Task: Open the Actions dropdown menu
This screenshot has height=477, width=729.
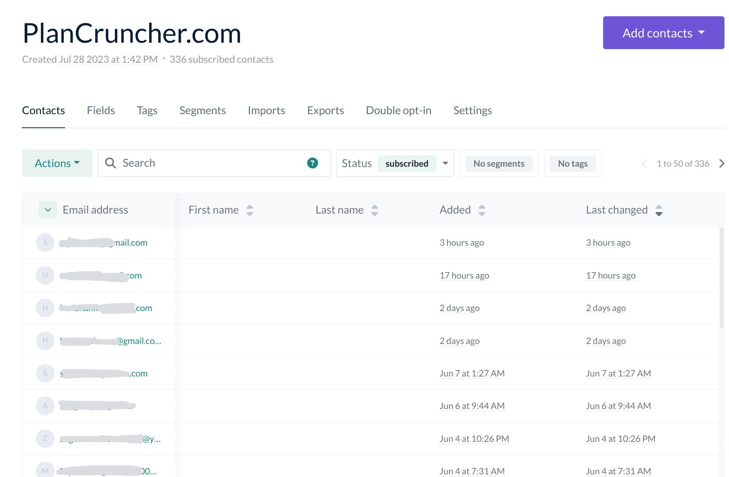Action: pos(57,163)
